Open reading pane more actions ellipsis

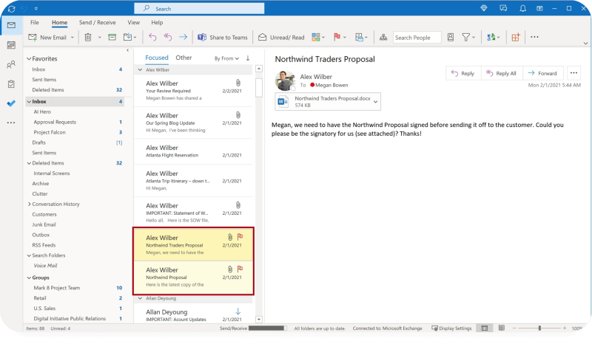574,73
